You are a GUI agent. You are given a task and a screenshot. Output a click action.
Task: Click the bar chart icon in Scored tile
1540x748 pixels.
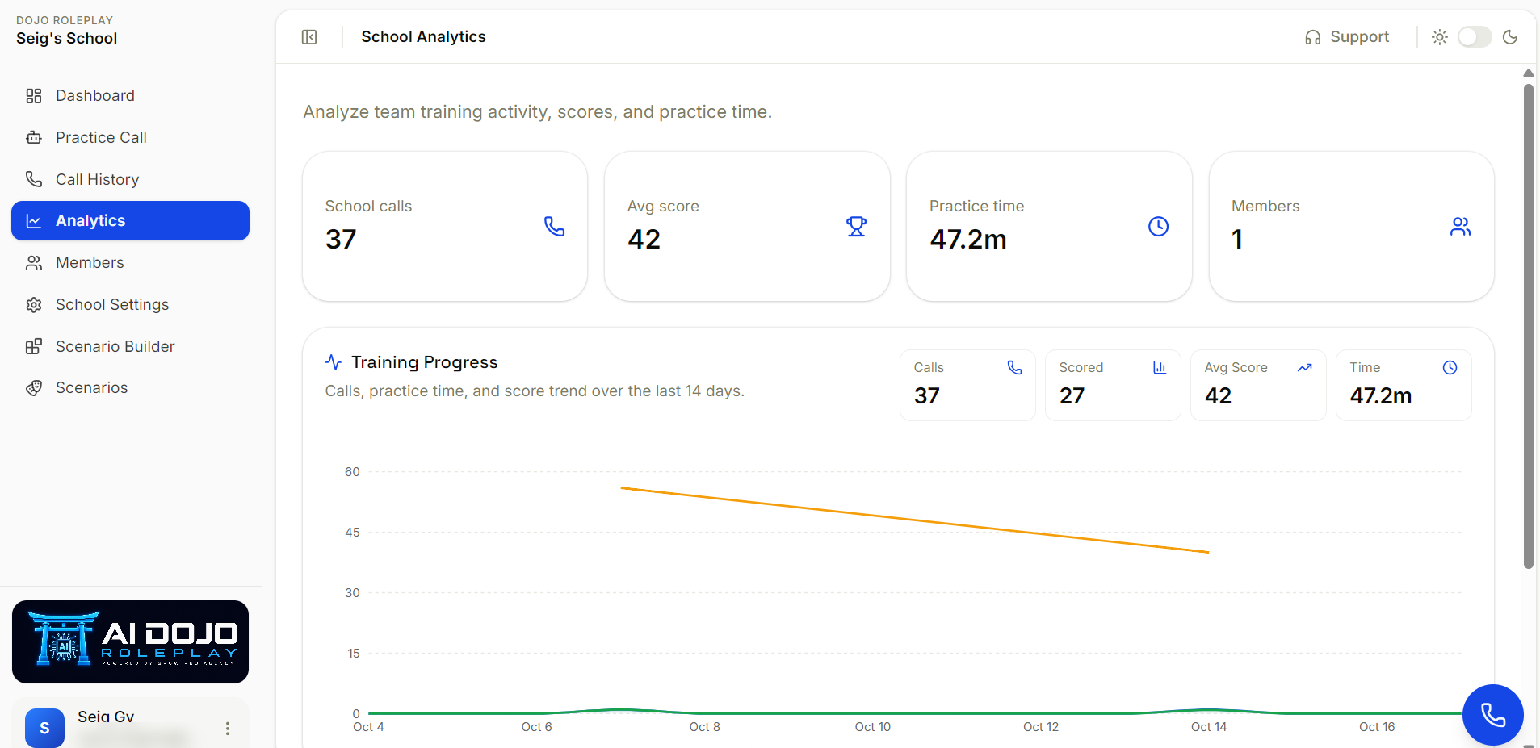(x=1160, y=368)
